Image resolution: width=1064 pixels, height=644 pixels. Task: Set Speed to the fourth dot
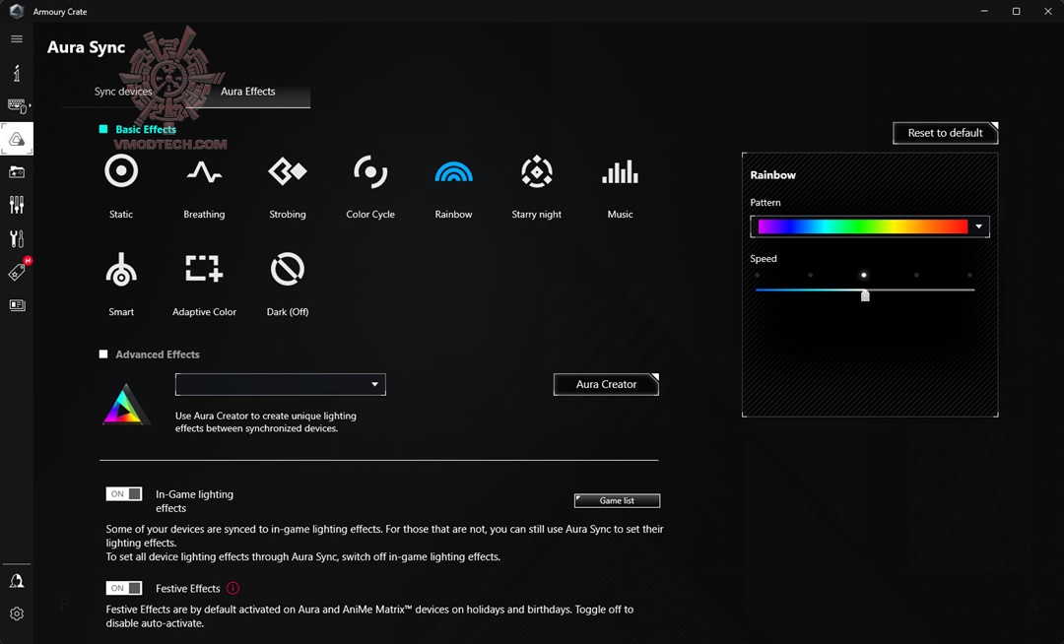(917, 275)
